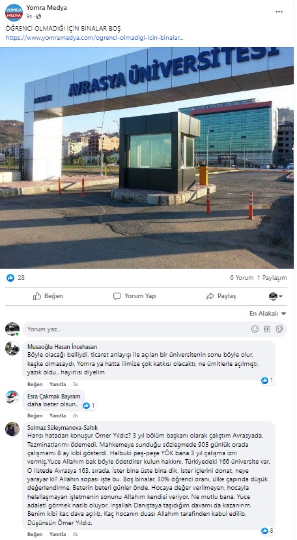Click into the Yorum yaz comment field
Image resolution: width=297 pixels, height=540 pixels.
[x=137, y=329]
